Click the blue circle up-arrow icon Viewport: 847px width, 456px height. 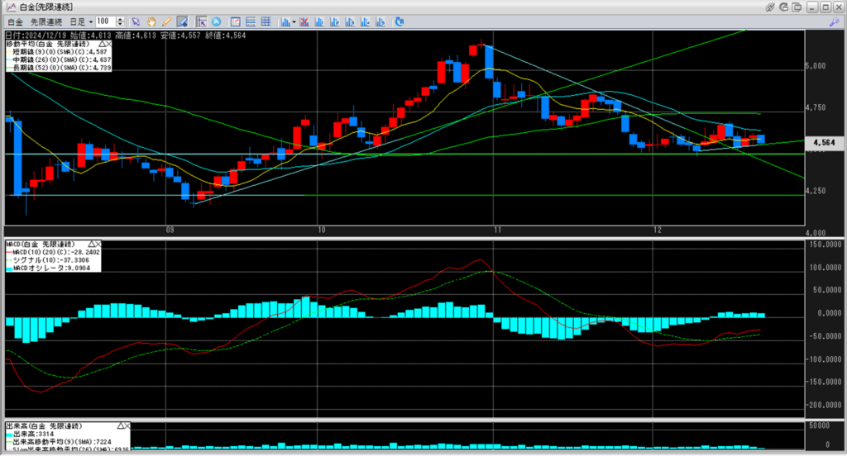[216, 21]
